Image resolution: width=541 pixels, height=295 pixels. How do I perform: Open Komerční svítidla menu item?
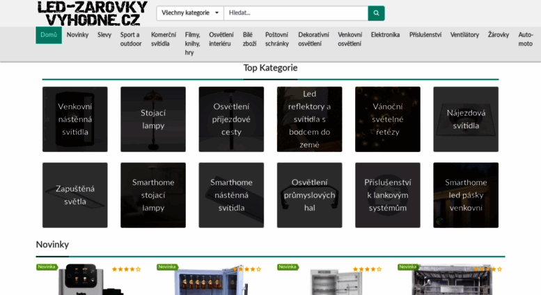(163, 39)
